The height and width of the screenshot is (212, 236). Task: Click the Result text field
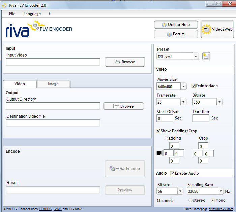point(53,190)
